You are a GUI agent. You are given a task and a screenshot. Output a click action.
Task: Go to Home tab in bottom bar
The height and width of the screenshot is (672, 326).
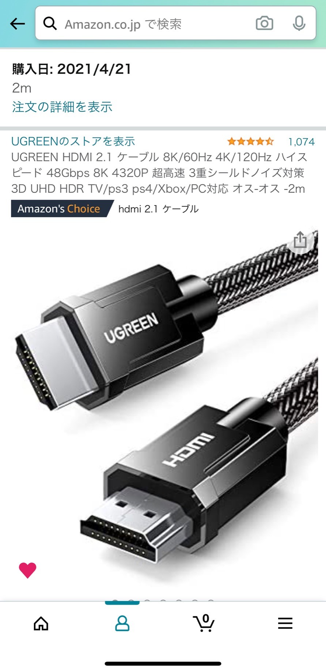click(41, 623)
